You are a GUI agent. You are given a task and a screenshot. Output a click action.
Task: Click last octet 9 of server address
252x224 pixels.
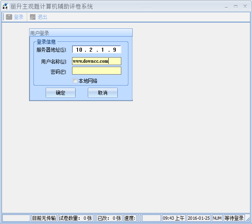(x=115, y=50)
